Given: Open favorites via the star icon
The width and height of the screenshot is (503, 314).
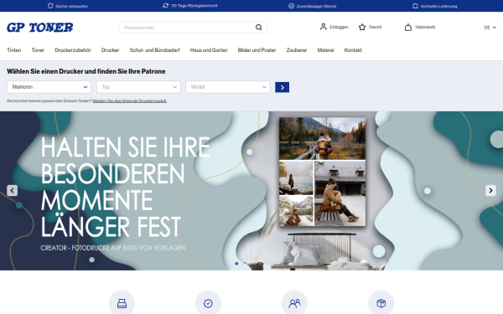Looking at the screenshot, I should (362, 28).
